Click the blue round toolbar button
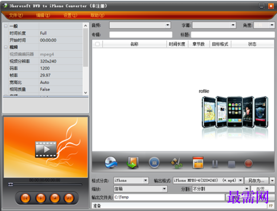 pyautogui.click(x=154, y=163)
